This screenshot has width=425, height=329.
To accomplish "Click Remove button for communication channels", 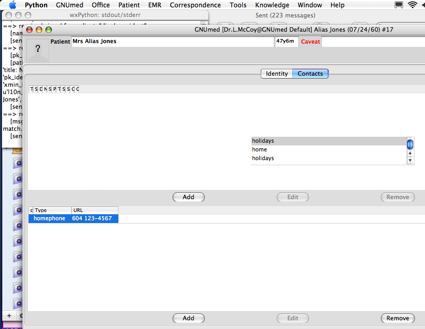I will [x=397, y=318].
